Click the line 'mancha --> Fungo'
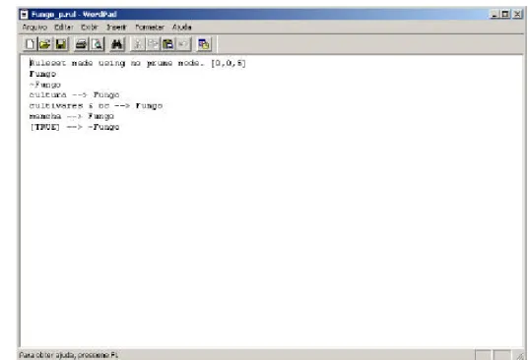Screen dimensions: 528x360 pos(72,116)
